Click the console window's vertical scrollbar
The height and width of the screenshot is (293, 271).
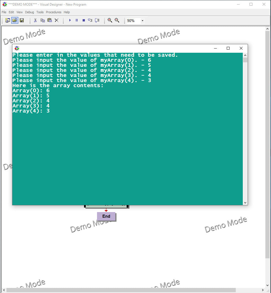pos(245,127)
